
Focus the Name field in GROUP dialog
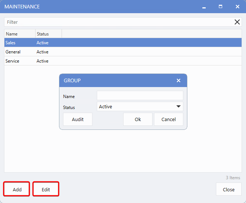(x=140, y=96)
